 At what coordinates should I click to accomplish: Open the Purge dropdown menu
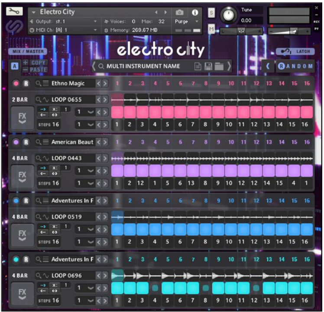tap(197, 22)
